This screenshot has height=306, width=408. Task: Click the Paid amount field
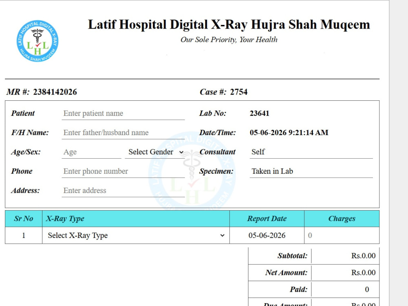coord(345,289)
